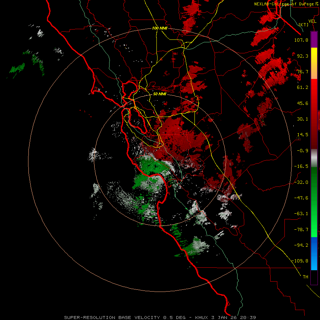This screenshot has width=320, height=320.
Task: Pick the gray segment near -0.9 on the color bar
Action: [314, 158]
